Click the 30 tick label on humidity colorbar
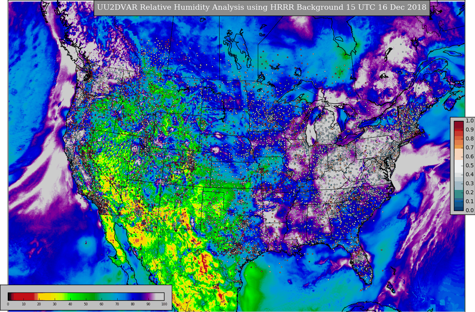Screen dimensions: 475x312 55,304
